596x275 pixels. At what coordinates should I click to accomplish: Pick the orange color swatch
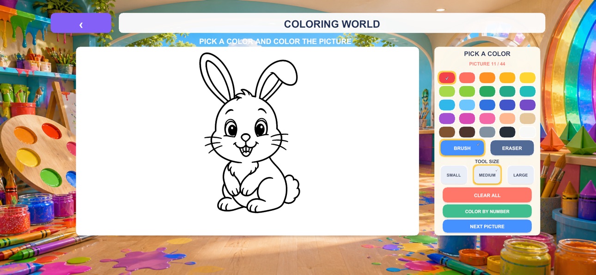487,78
